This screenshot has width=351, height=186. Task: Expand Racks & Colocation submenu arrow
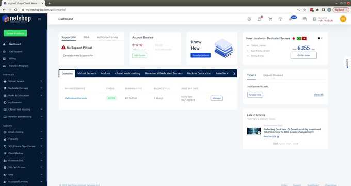(41, 96)
